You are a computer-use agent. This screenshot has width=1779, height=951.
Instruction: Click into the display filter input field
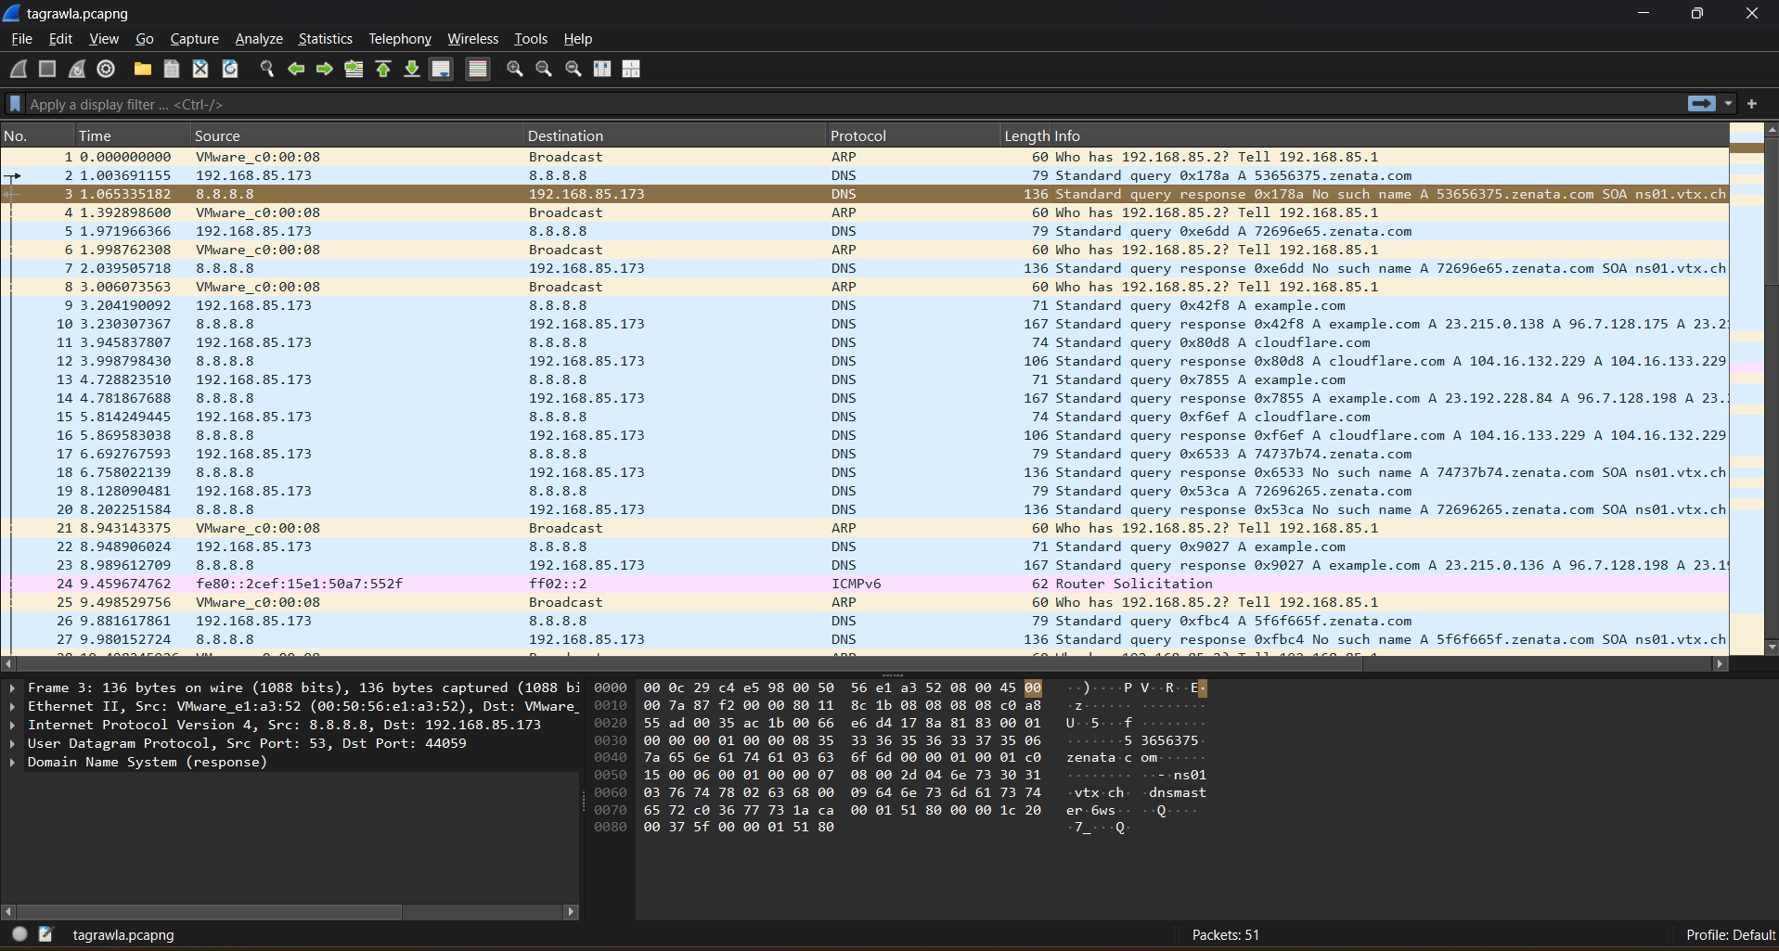tap(835, 104)
